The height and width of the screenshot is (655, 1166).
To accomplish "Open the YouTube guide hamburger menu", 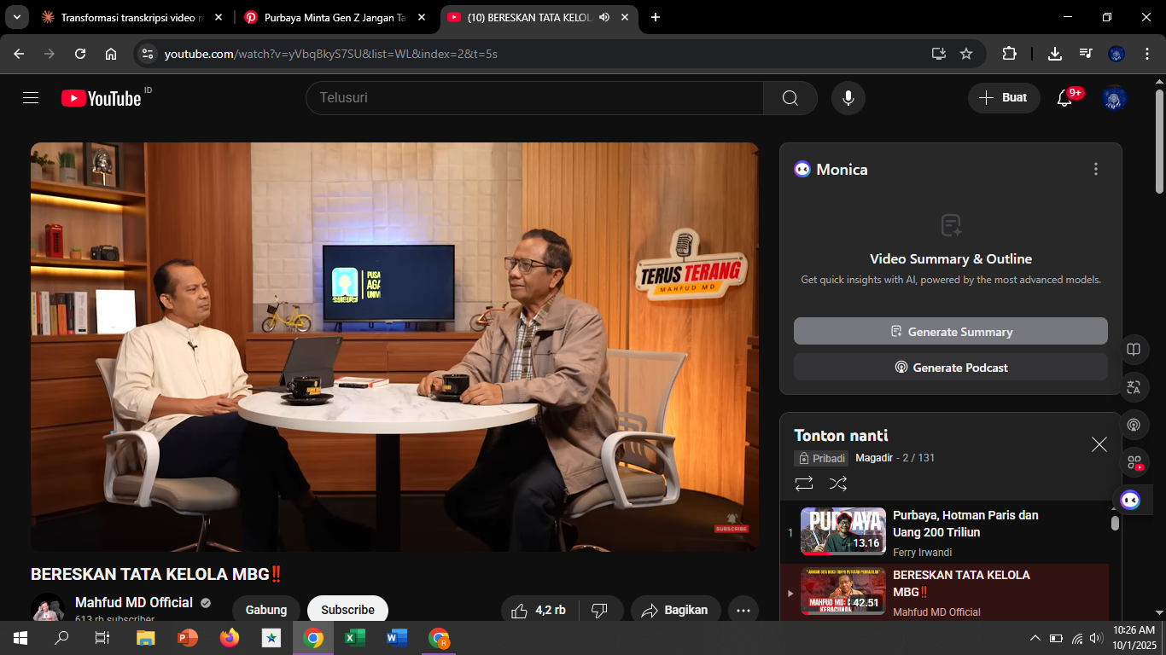I will tap(31, 98).
